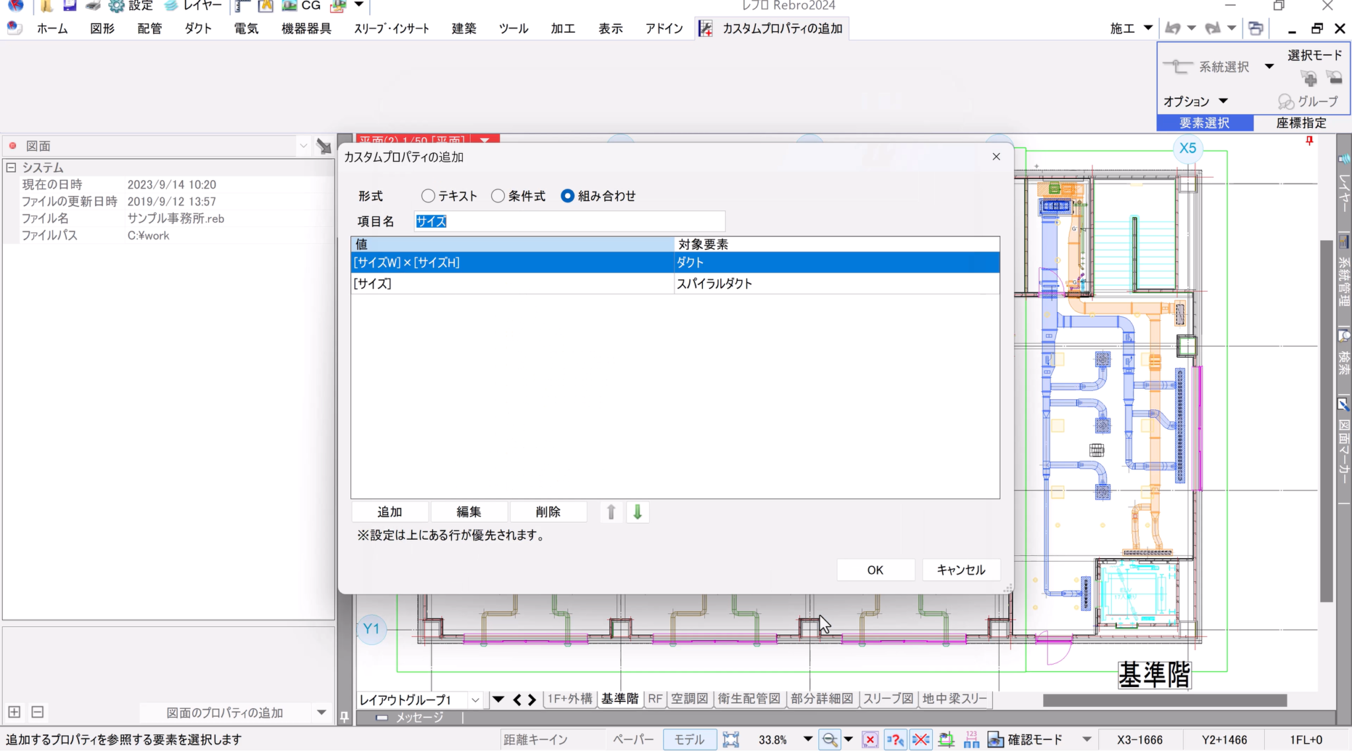The width and height of the screenshot is (1352, 751).
Task: Move selected row down with green arrow
Action: (x=637, y=512)
